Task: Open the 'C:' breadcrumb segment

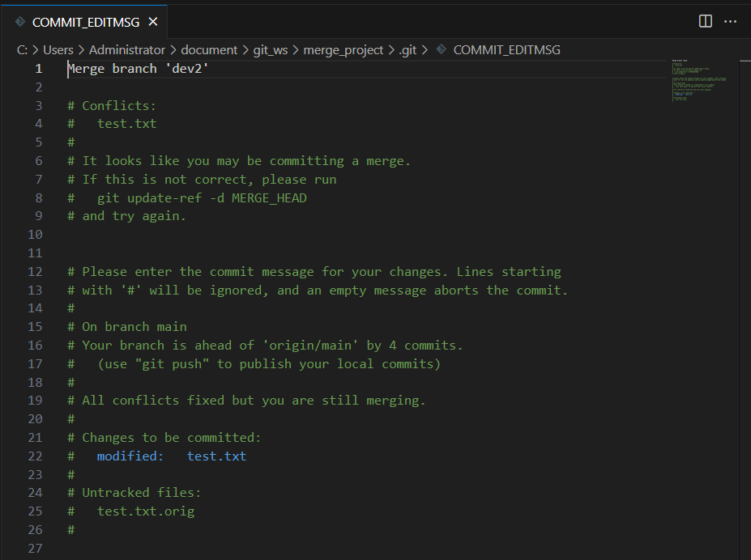Action: (x=23, y=50)
